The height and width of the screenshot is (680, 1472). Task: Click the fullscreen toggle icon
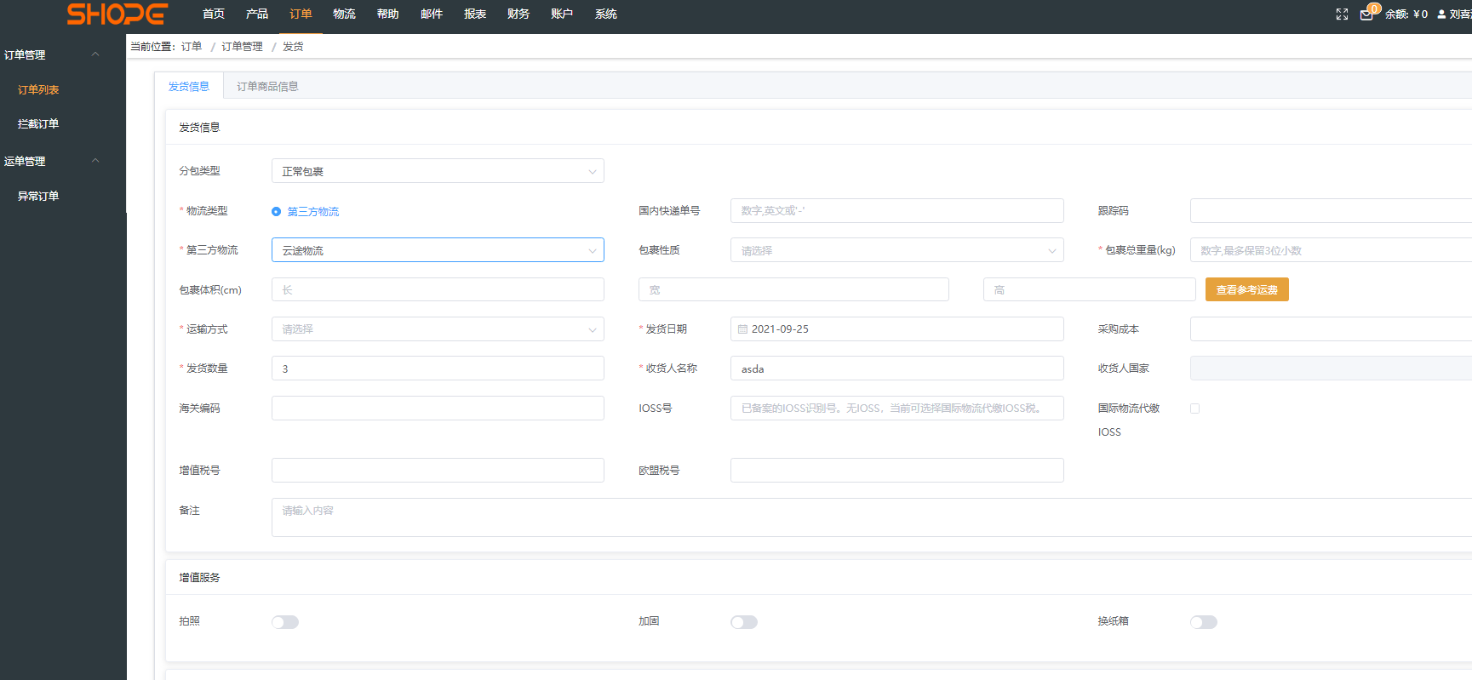tap(1342, 14)
